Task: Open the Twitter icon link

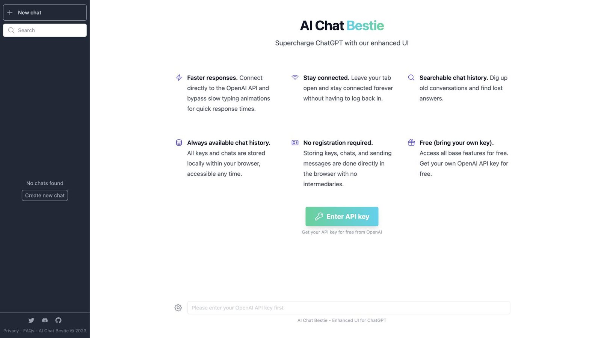Action: 31,320
